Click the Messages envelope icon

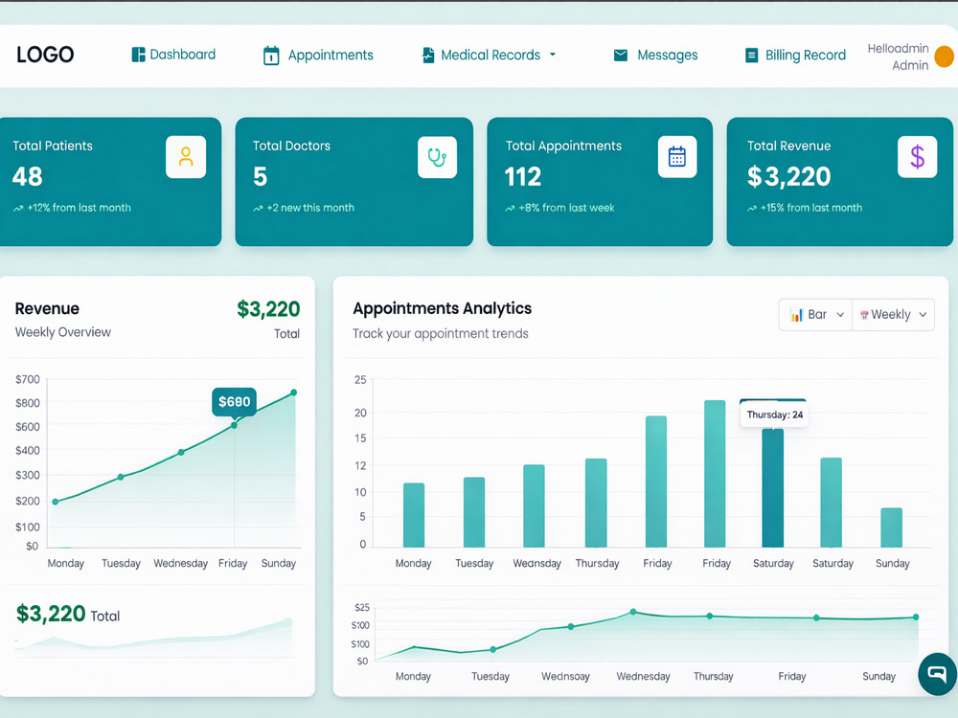point(621,55)
